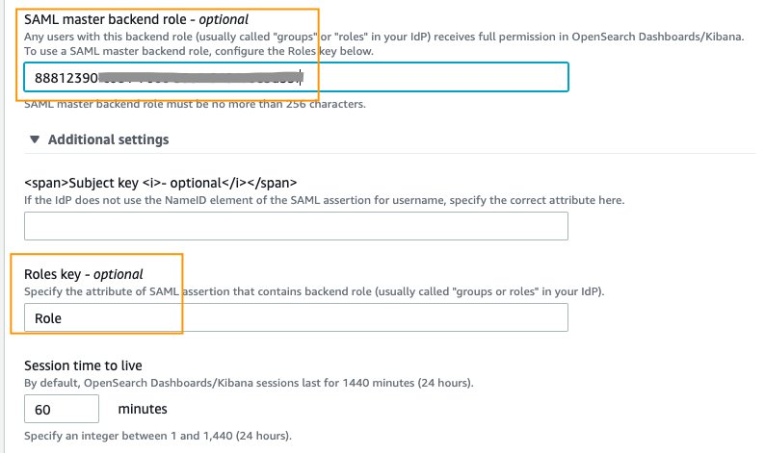
Task: Click the "minutes" unit text
Action: [x=144, y=409]
